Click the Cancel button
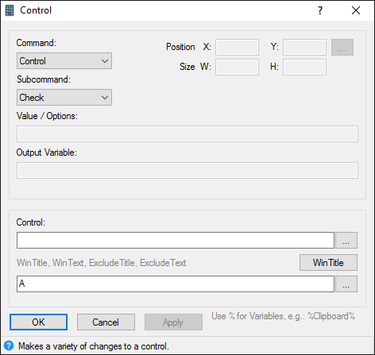This screenshot has height=355, width=375. [106, 322]
